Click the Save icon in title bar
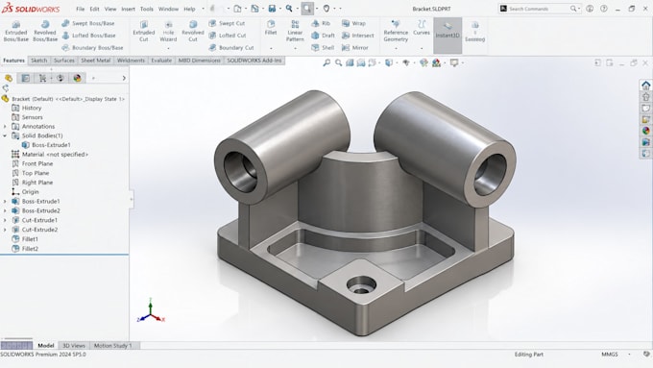This screenshot has height=368, width=653. click(272, 9)
